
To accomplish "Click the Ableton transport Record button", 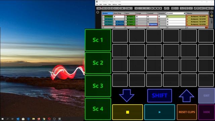I will (x=158, y=8).
